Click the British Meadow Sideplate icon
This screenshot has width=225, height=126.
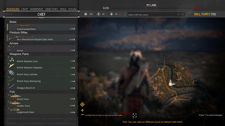coord(12,66)
